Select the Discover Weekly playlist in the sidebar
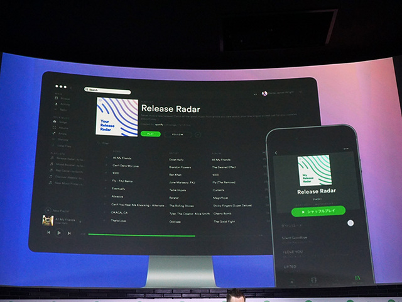This screenshot has height=302, width=402. [66, 177]
